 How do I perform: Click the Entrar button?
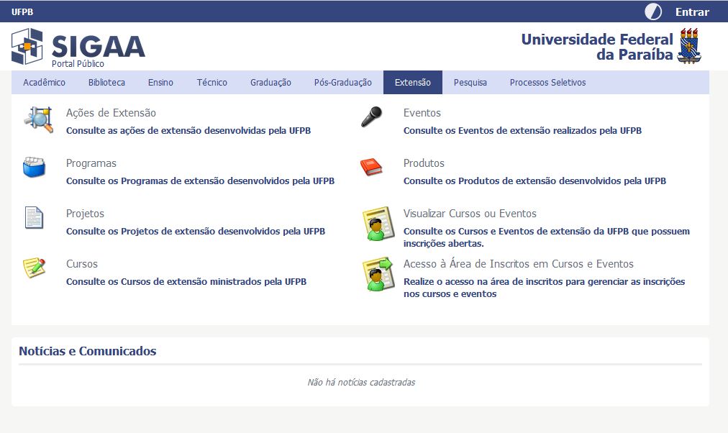pyautogui.click(x=691, y=11)
